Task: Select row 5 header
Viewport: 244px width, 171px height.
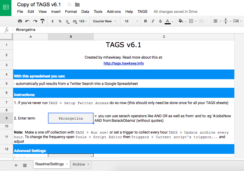Action: [6, 84]
